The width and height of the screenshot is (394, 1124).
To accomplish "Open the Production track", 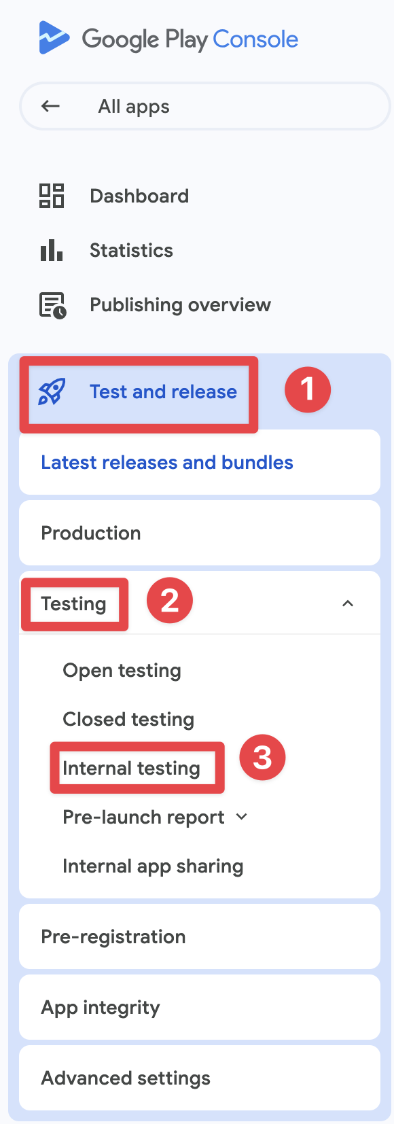I will tap(90, 533).
